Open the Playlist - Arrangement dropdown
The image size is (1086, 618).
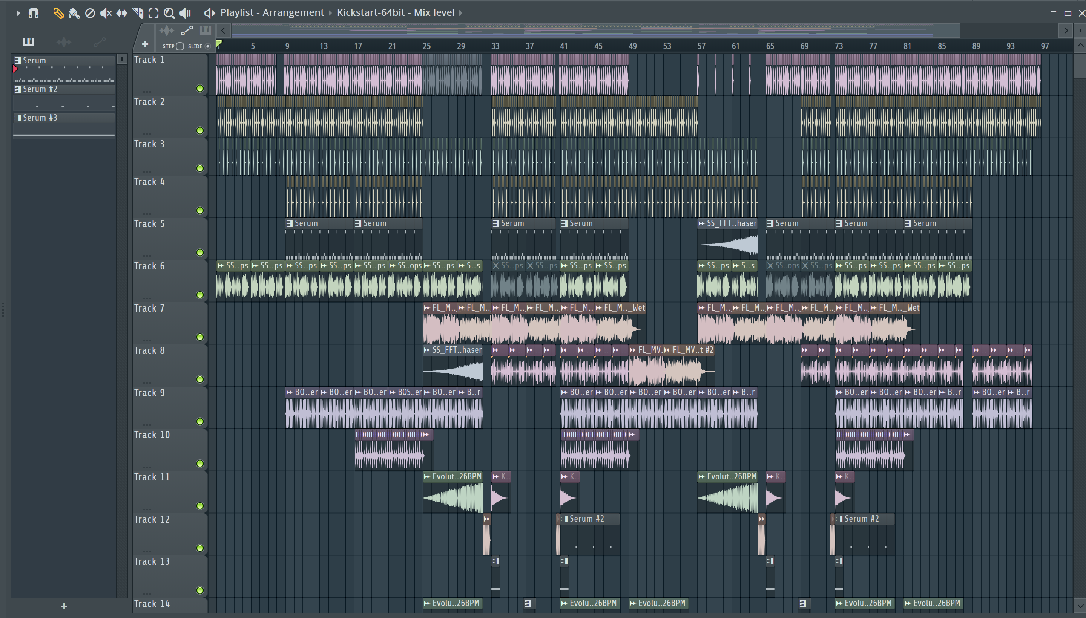point(272,13)
